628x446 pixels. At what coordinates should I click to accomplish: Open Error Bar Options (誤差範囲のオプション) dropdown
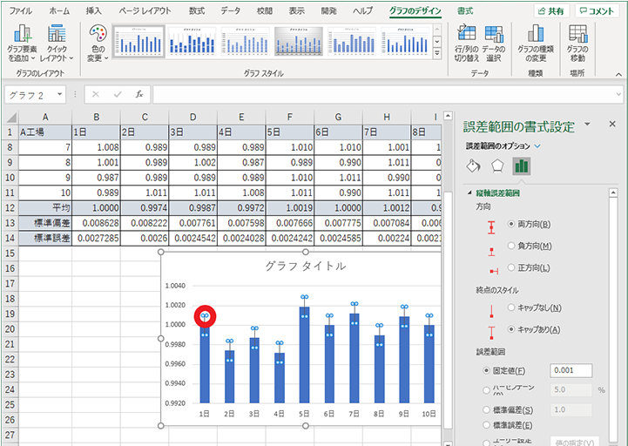(537, 146)
